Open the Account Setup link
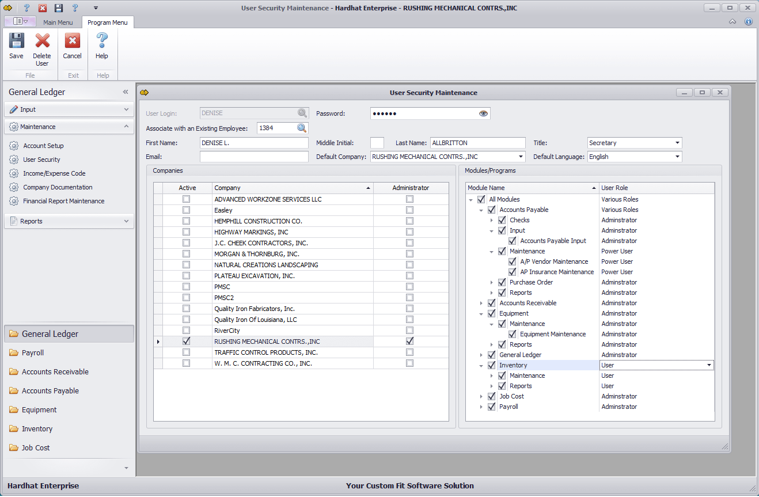 pos(43,146)
